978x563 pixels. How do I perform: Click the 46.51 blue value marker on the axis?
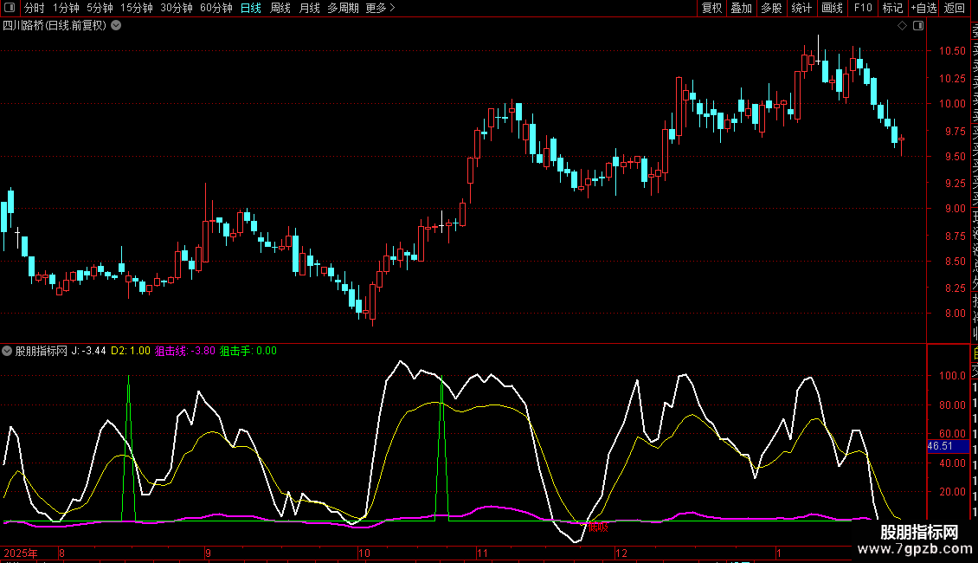(940, 446)
